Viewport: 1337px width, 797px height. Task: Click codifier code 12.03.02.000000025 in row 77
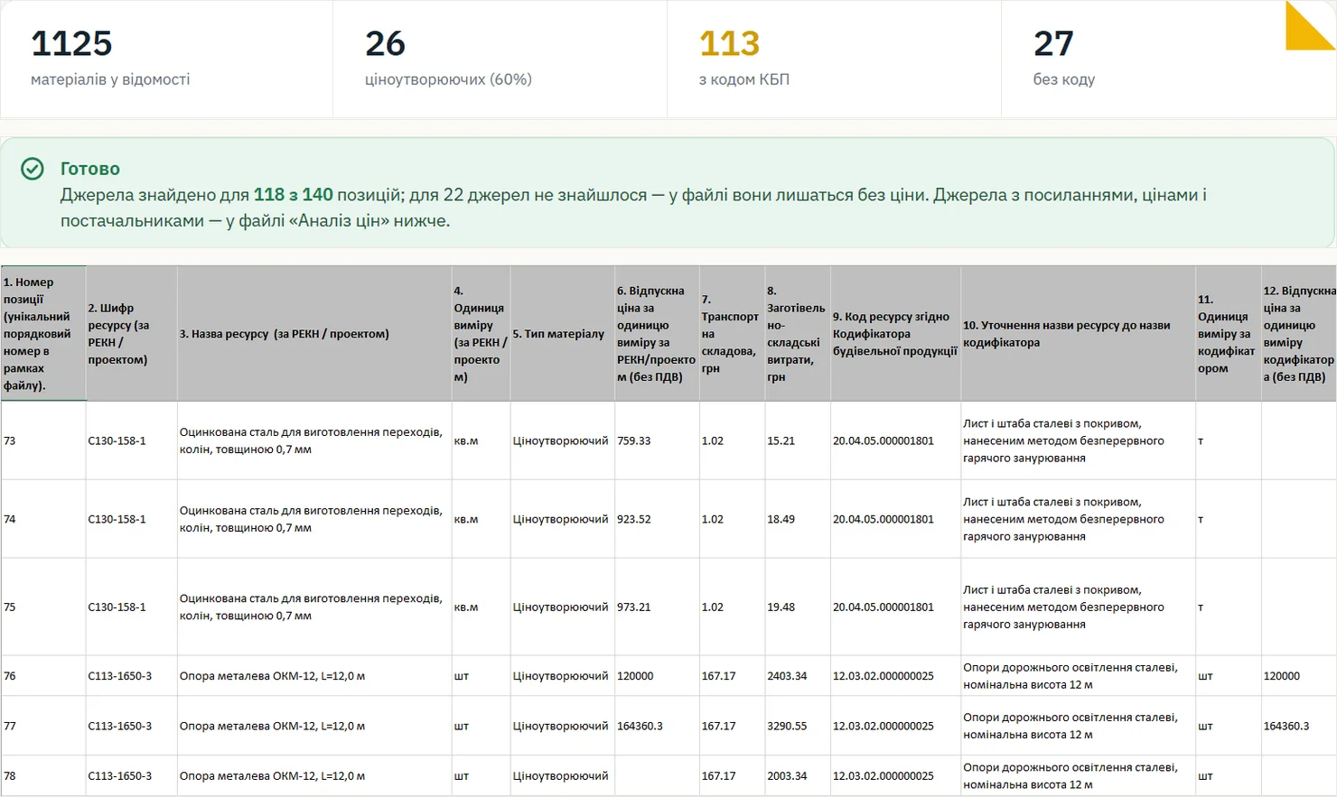pos(896,726)
